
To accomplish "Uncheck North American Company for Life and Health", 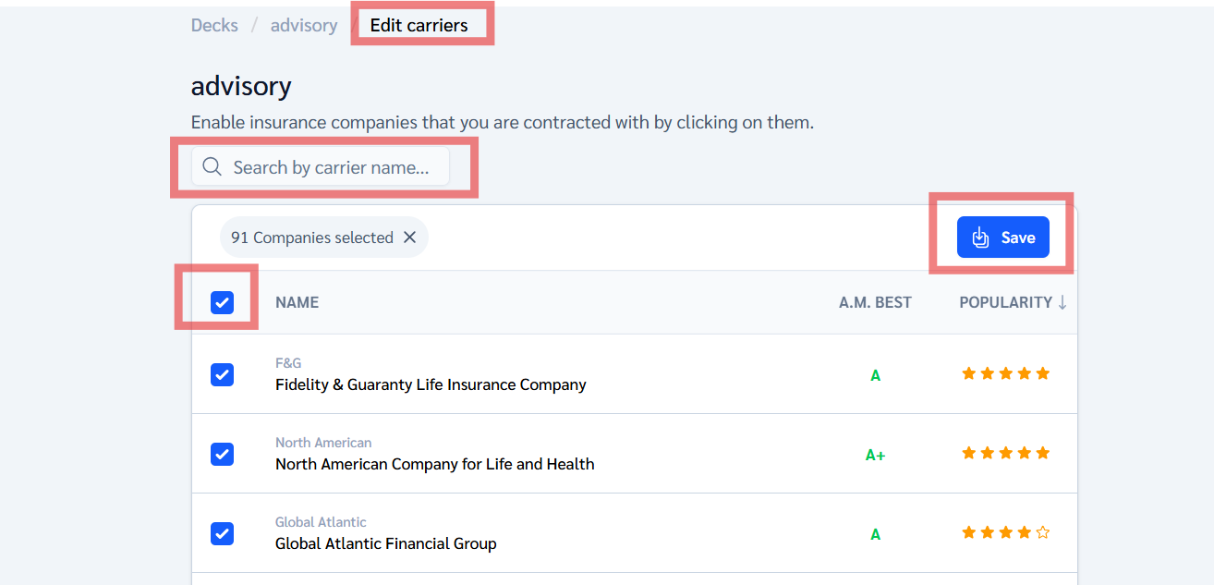I will 222,454.
